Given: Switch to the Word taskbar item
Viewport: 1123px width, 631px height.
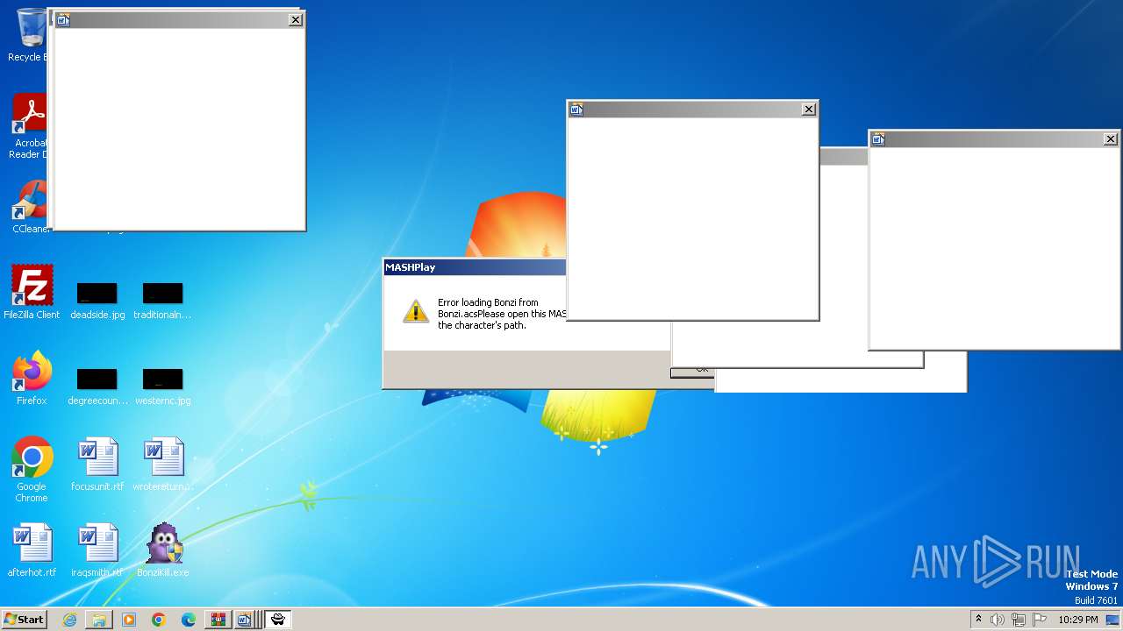Looking at the screenshot, I should pos(245,620).
